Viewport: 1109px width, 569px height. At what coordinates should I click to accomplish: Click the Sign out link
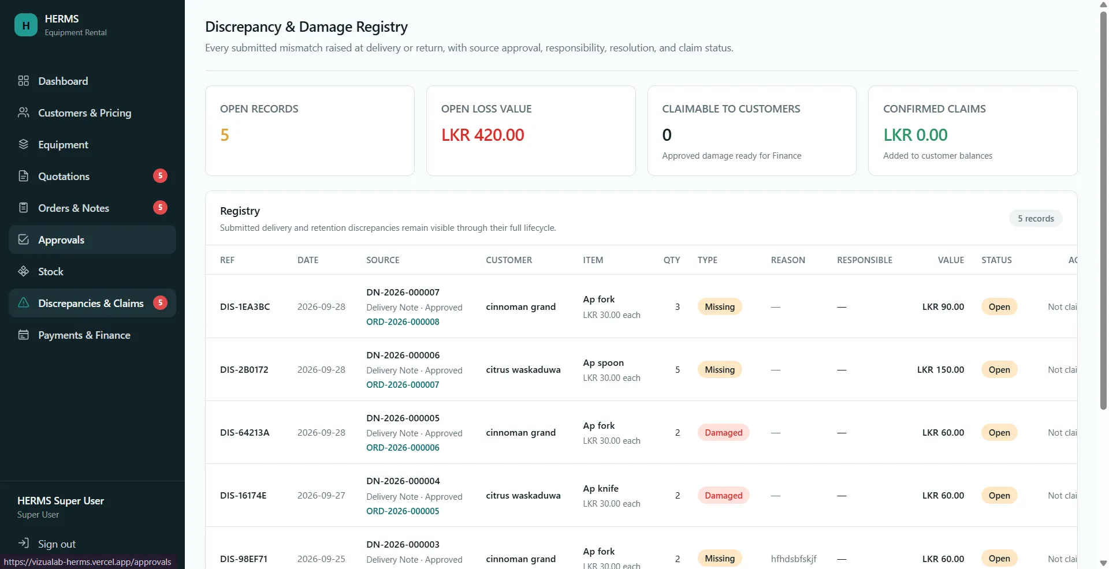57,544
